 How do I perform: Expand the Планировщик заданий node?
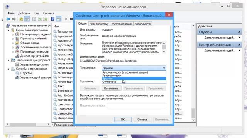tap(13, 34)
